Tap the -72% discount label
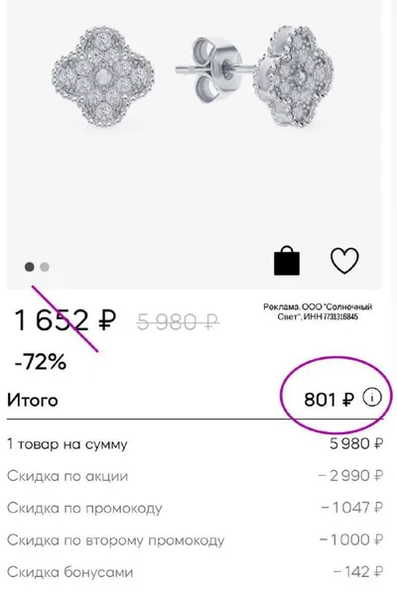The width and height of the screenshot is (397, 594). [40, 361]
